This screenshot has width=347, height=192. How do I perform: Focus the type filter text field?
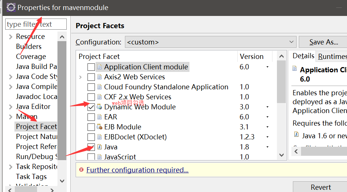pos(36,24)
